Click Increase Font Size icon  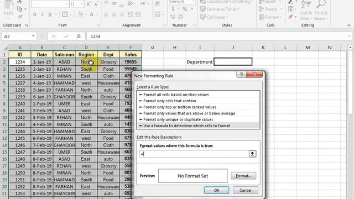click(x=88, y=4)
